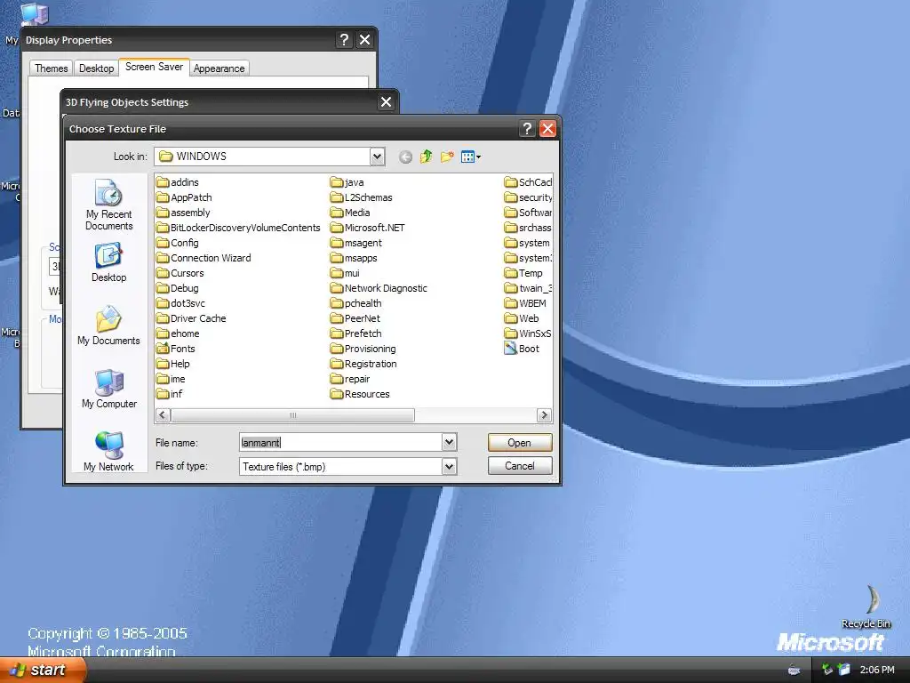The width and height of the screenshot is (910, 683).
Task: Select BitLockerDiscoveryVolumeContents folder
Action: coord(238,228)
